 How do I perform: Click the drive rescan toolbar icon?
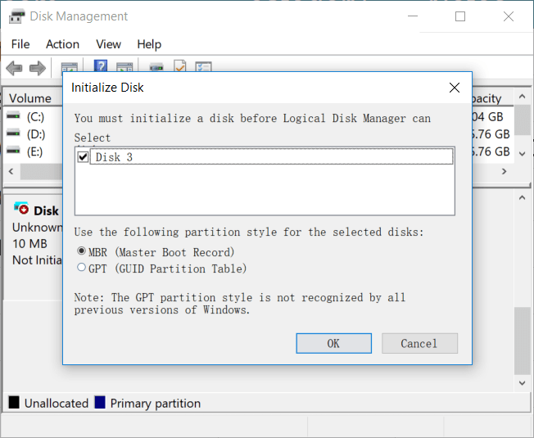click(x=156, y=66)
